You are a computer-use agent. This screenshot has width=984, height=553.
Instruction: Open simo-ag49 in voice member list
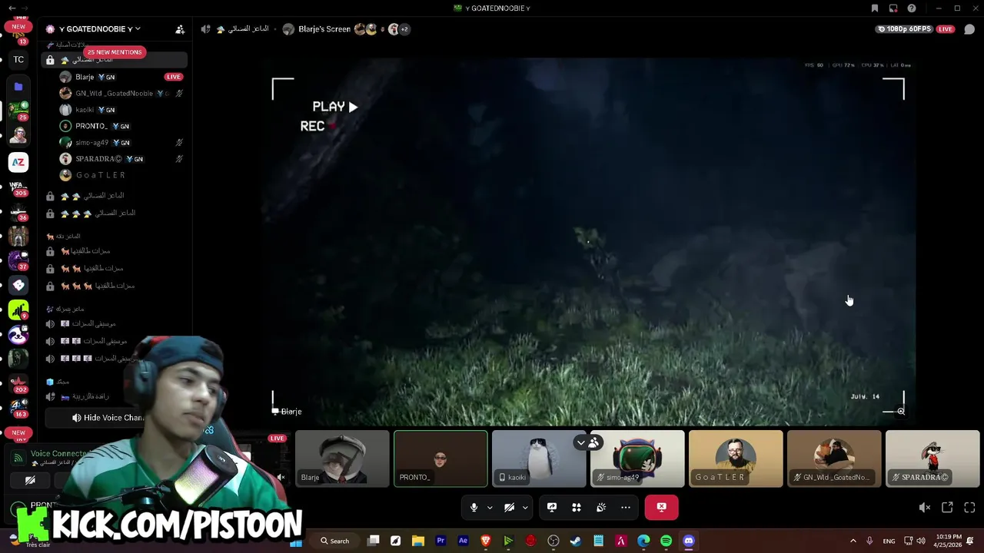click(x=121, y=142)
